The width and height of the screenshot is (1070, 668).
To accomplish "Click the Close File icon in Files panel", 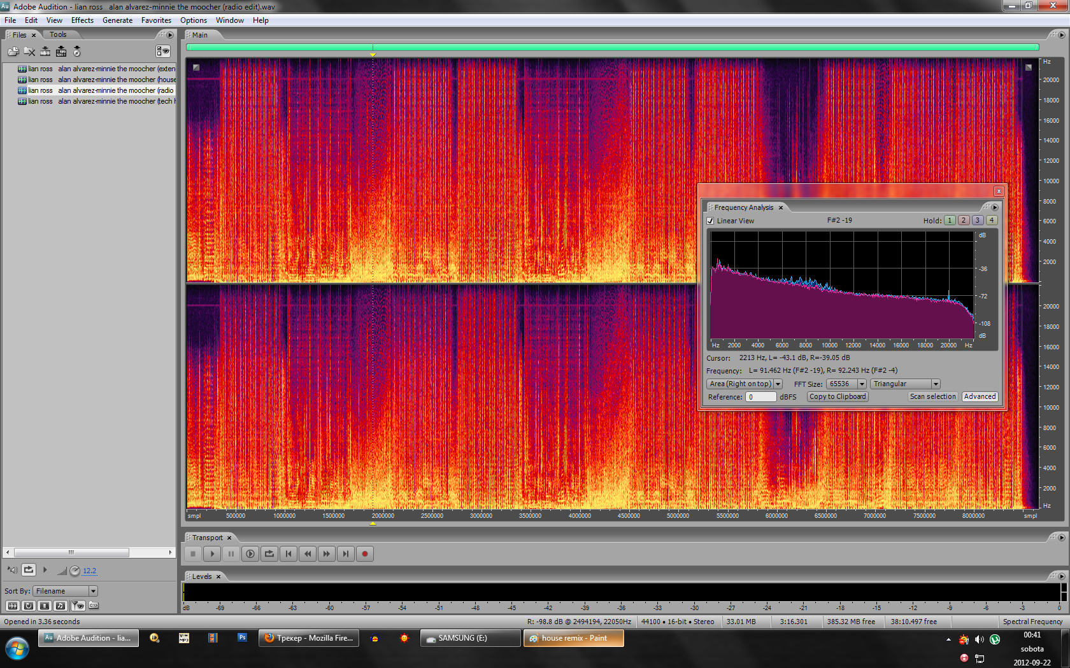I will pyautogui.click(x=29, y=52).
